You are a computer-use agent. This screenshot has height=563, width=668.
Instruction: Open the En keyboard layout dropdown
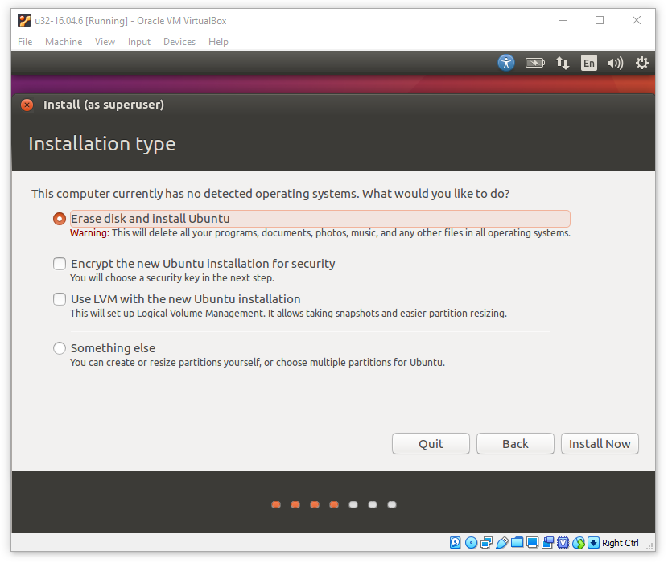click(589, 63)
